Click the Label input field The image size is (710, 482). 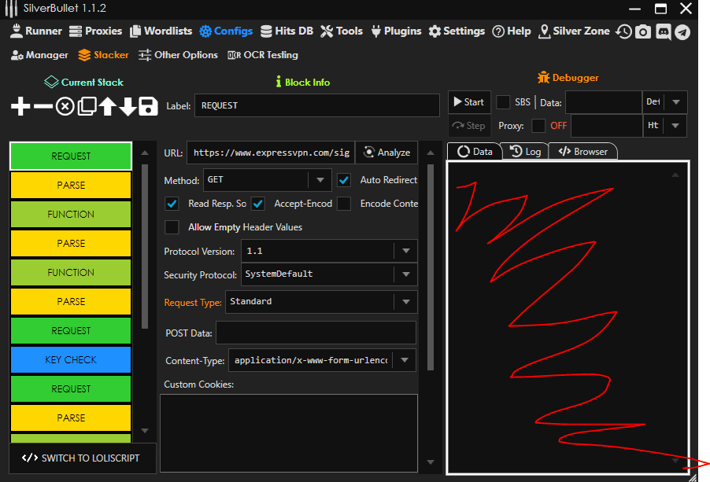pyautogui.click(x=317, y=105)
